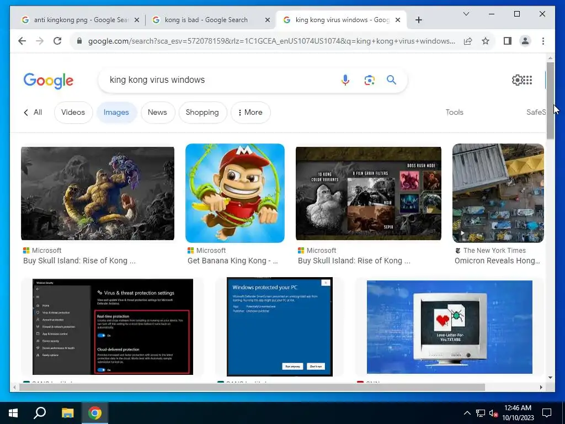Open Virus & threat protection settings image
Image resolution: width=565 pixels, height=424 pixels.
[x=113, y=327]
